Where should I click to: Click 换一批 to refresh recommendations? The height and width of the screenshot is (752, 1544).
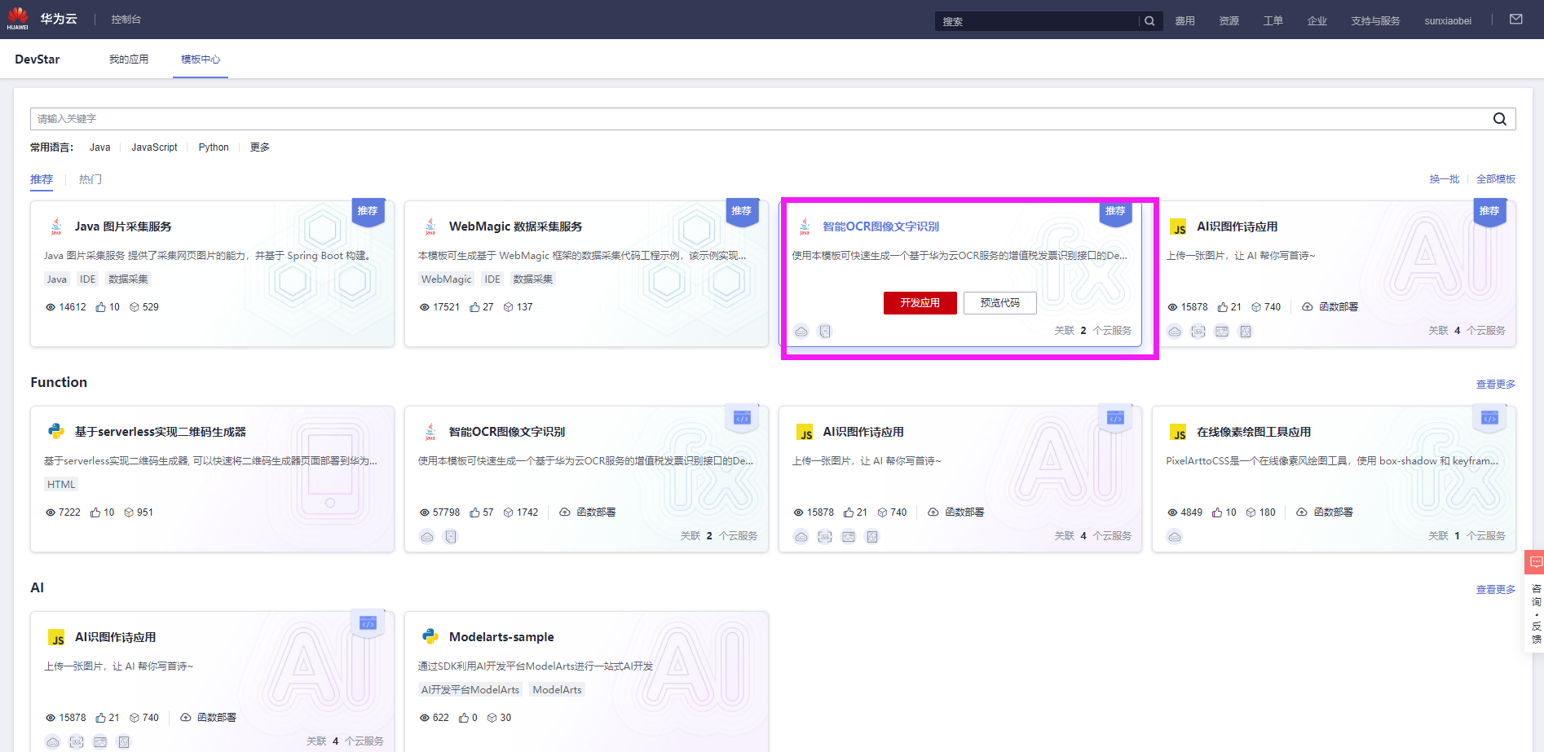(1444, 179)
